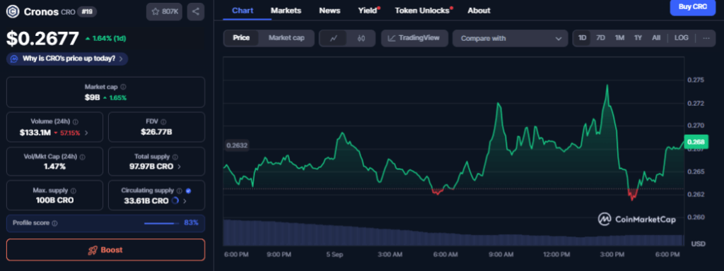Click the AI icon in price-up question
Image resolution: width=724 pixels, height=271 pixels.
point(14,59)
